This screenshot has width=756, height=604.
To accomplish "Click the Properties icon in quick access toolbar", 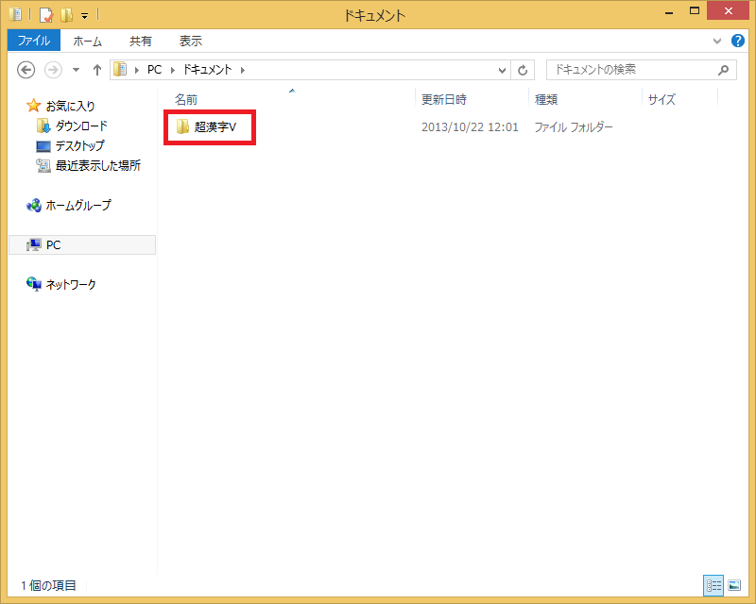I will (45, 15).
